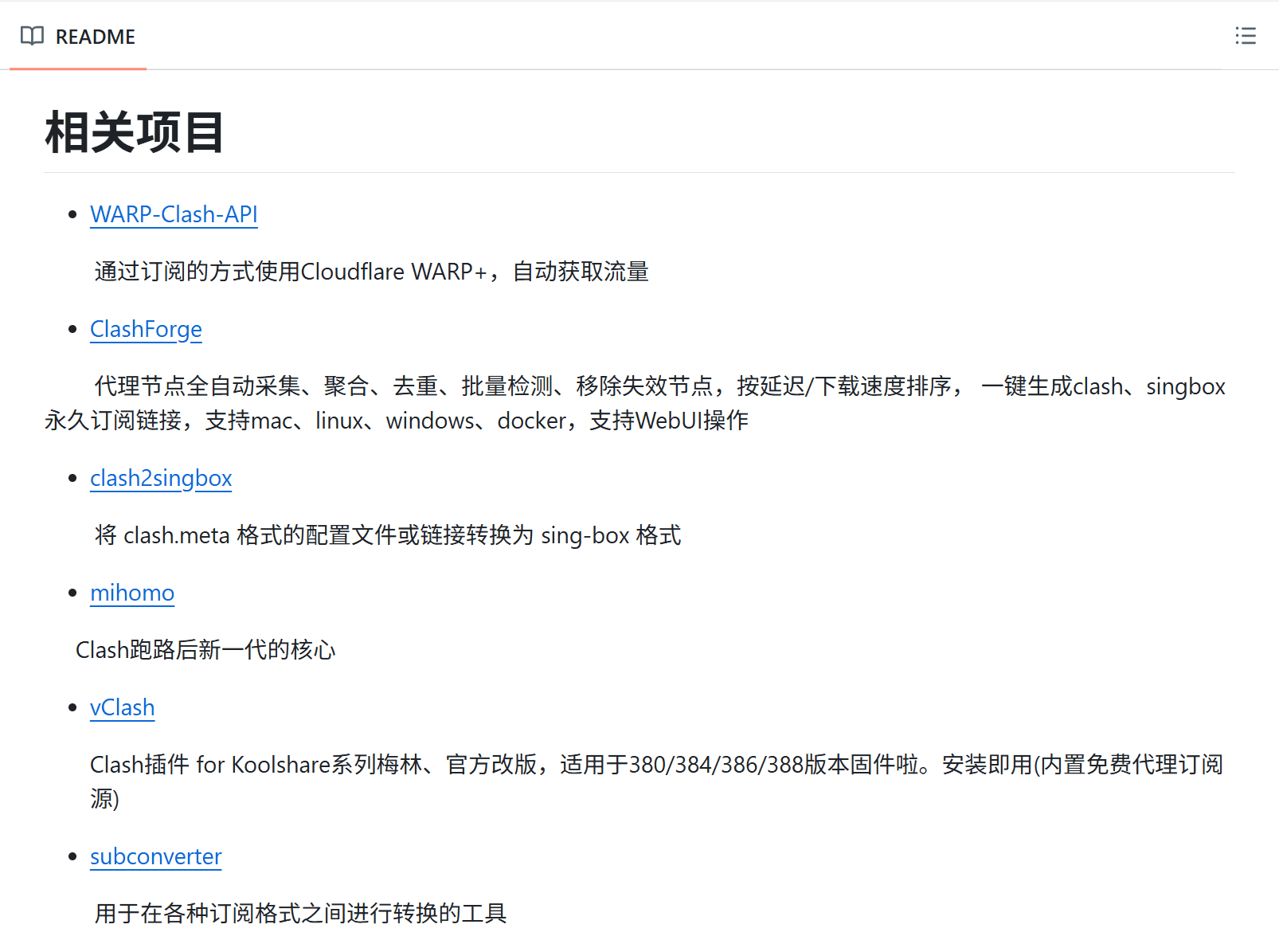Open the WARP-Clash-API link
The height and width of the screenshot is (932, 1279).
click(174, 214)
